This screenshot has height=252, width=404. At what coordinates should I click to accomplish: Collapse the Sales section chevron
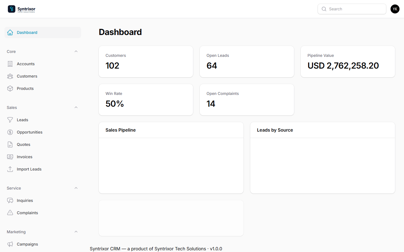pos(76,108)
